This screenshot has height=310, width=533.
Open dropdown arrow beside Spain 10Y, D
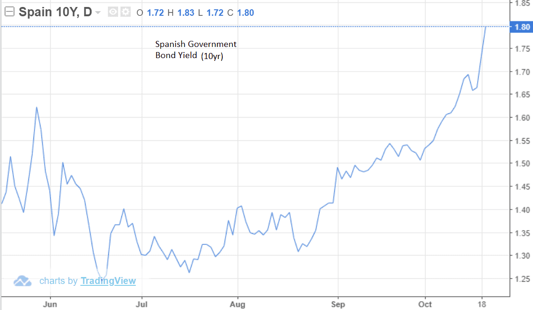click(98, 13)
